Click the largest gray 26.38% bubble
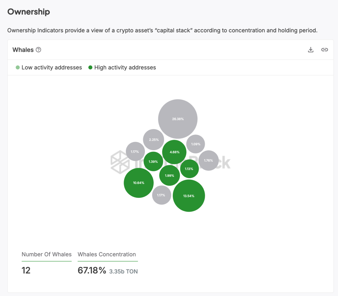 tap(178, 119)
